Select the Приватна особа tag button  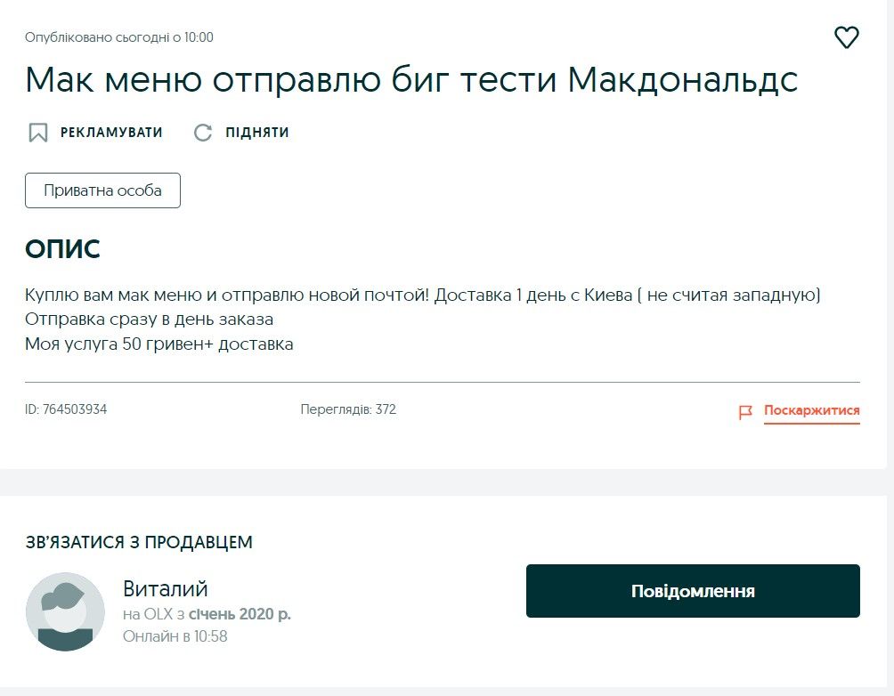pos(102,190)
